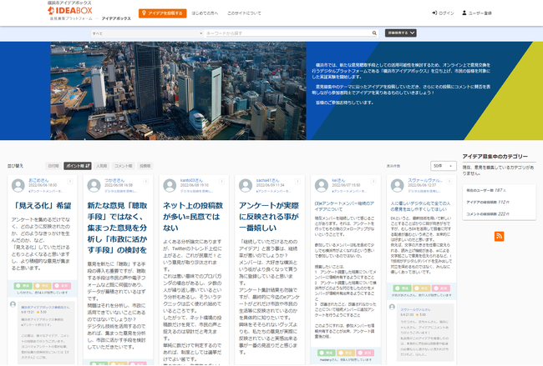Image resolution: width=543 pixels, height=366 pixels.
Task: Click おこのさん's user avatar
Action: coord(20,184)
